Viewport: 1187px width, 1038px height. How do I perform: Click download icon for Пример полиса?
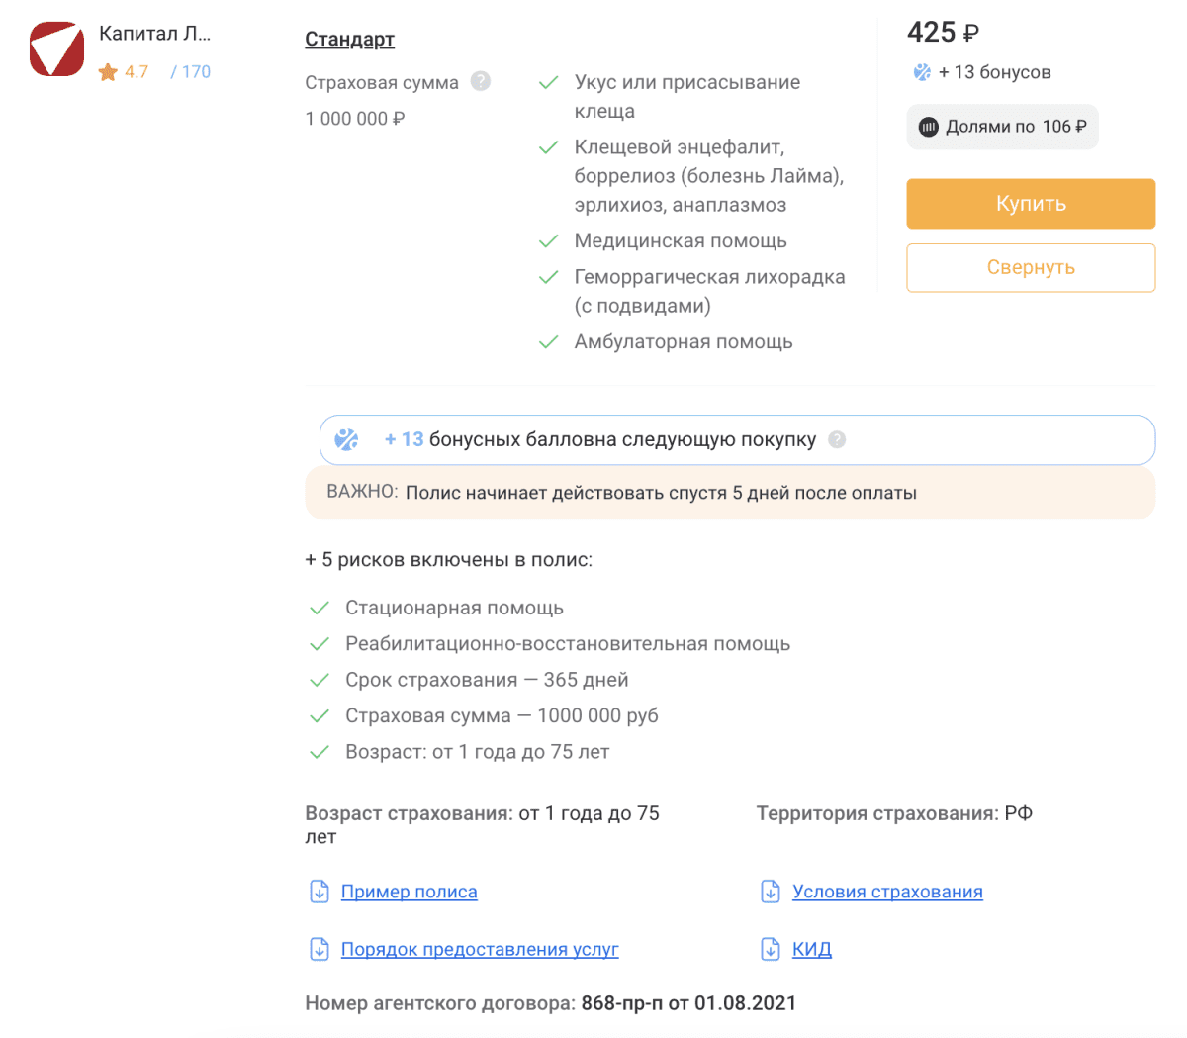[x=320, y=892]
